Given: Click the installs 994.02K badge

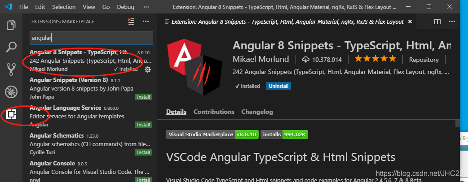Looking at the screenshot, I should pyautogui.click(x=284, y=134).
